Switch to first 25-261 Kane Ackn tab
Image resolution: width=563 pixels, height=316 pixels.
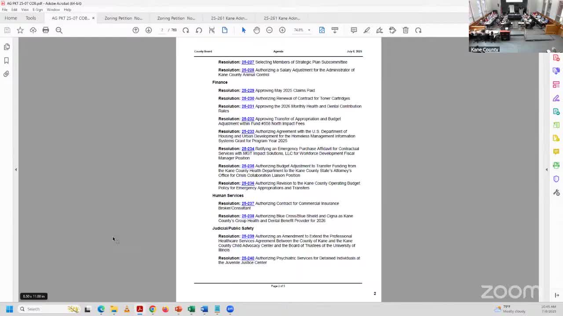[229, 18]
